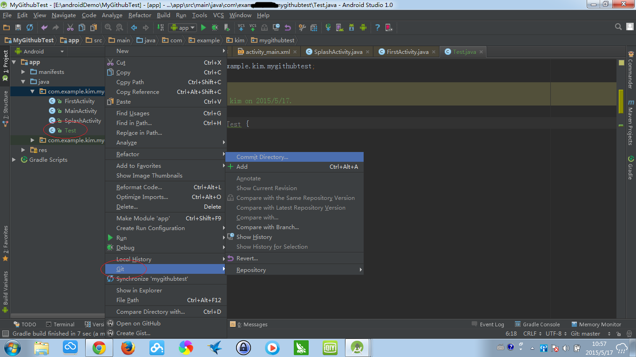Image resolution: width=636 pixels, height=357 pixels.
Task: Open the Android Device Monitor icon
Action: click(x=363, y=28)
